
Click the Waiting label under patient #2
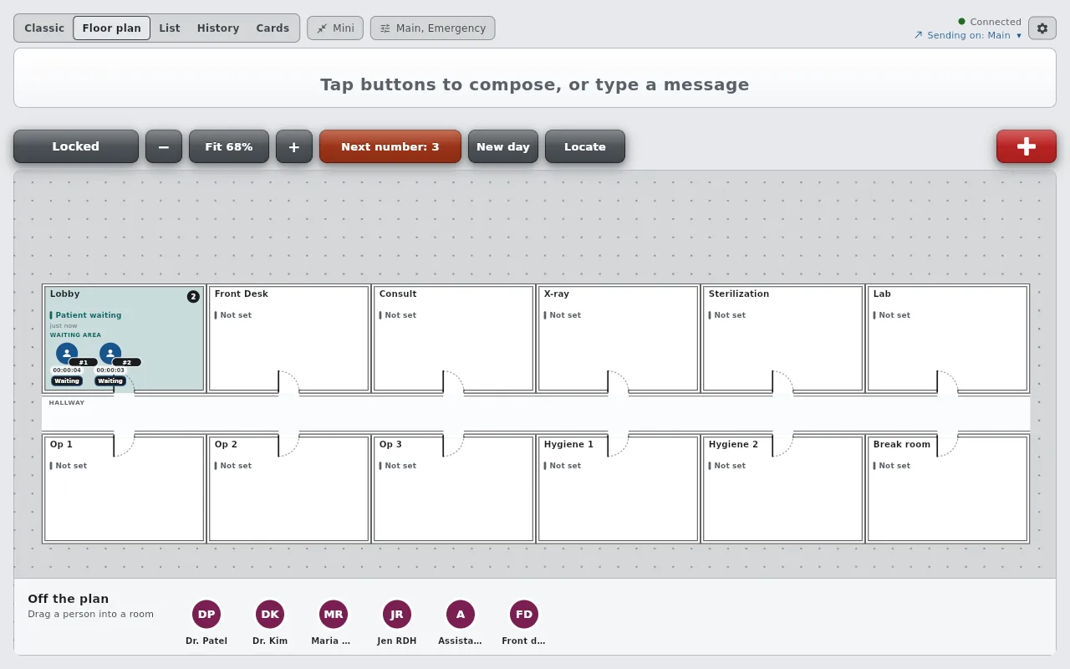point(110,381)
